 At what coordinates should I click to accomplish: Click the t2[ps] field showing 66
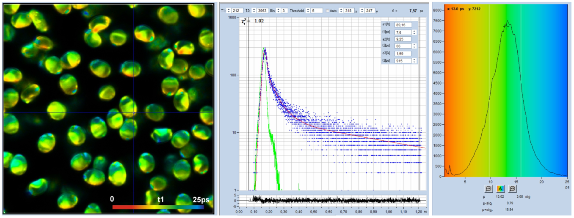(x=403, y=46)
